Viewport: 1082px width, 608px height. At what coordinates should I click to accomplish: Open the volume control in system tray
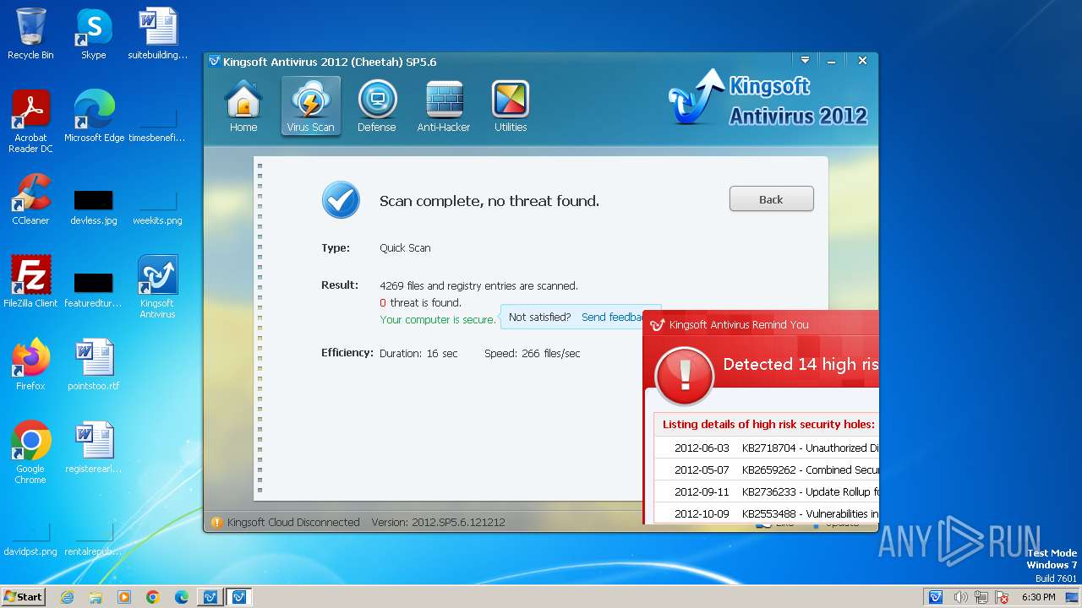tap(961, 597)
